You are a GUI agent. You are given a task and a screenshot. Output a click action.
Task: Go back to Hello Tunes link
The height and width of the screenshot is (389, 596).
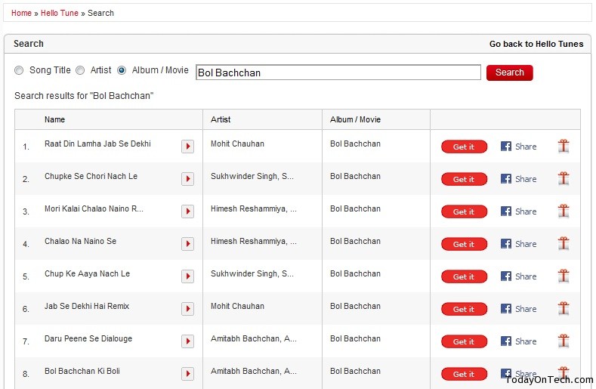click(536, 44)
